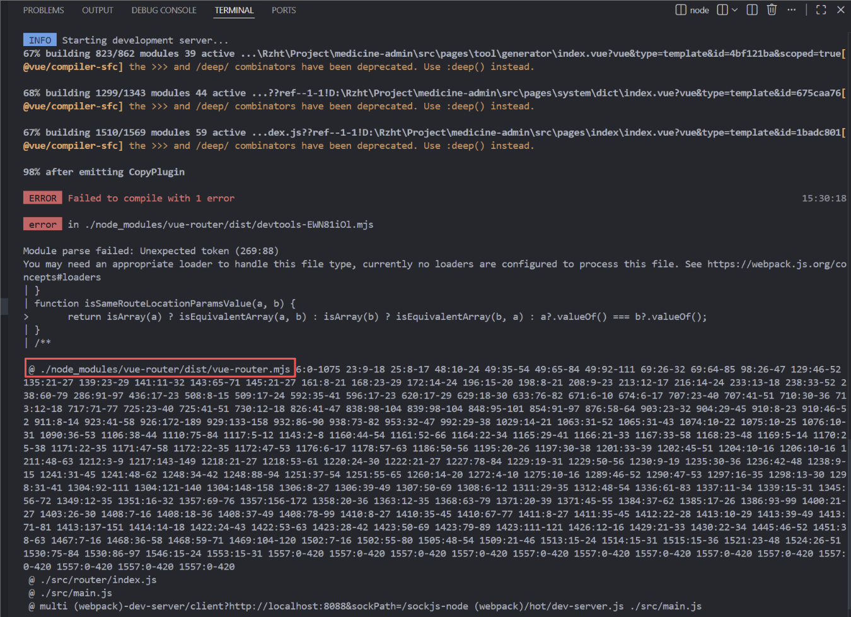Open the devtools-EWN81iOl.mjs file path
The width and height of the screenshot is (851, 617).
click(x=229, y=225)
